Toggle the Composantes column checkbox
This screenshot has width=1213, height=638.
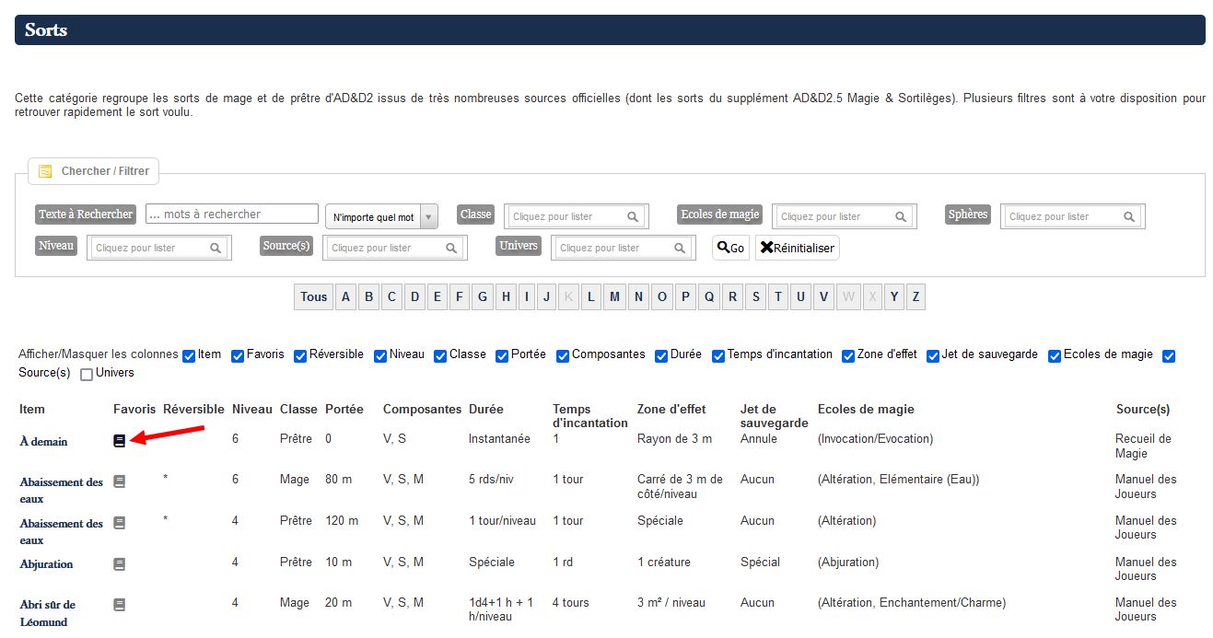pyautogui.click(x=563, y=356)
